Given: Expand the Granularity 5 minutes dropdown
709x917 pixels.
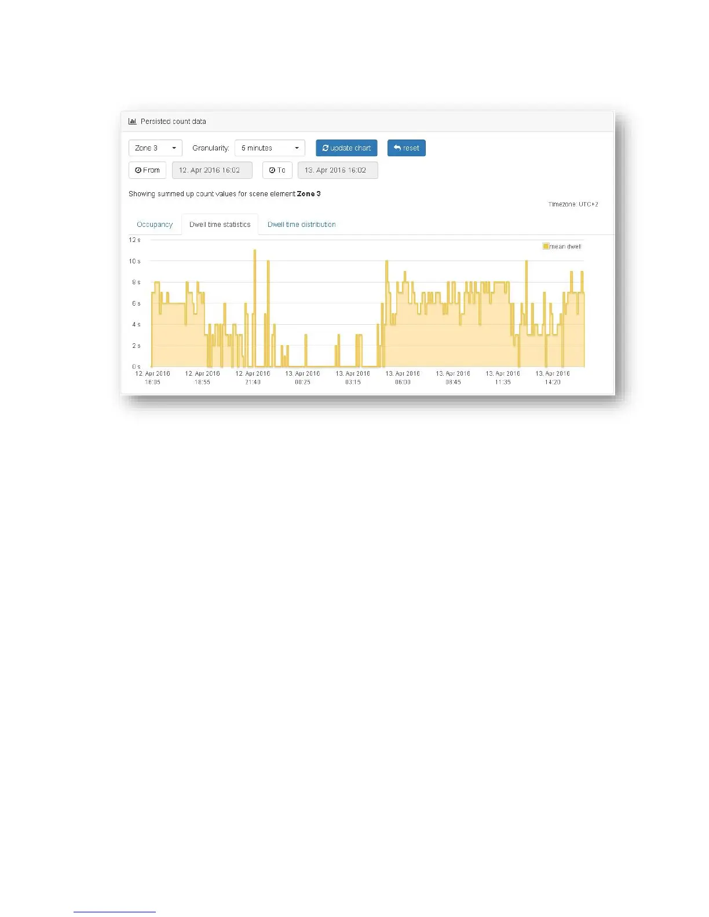Looking at the screenshot, I should click(270, 148).
